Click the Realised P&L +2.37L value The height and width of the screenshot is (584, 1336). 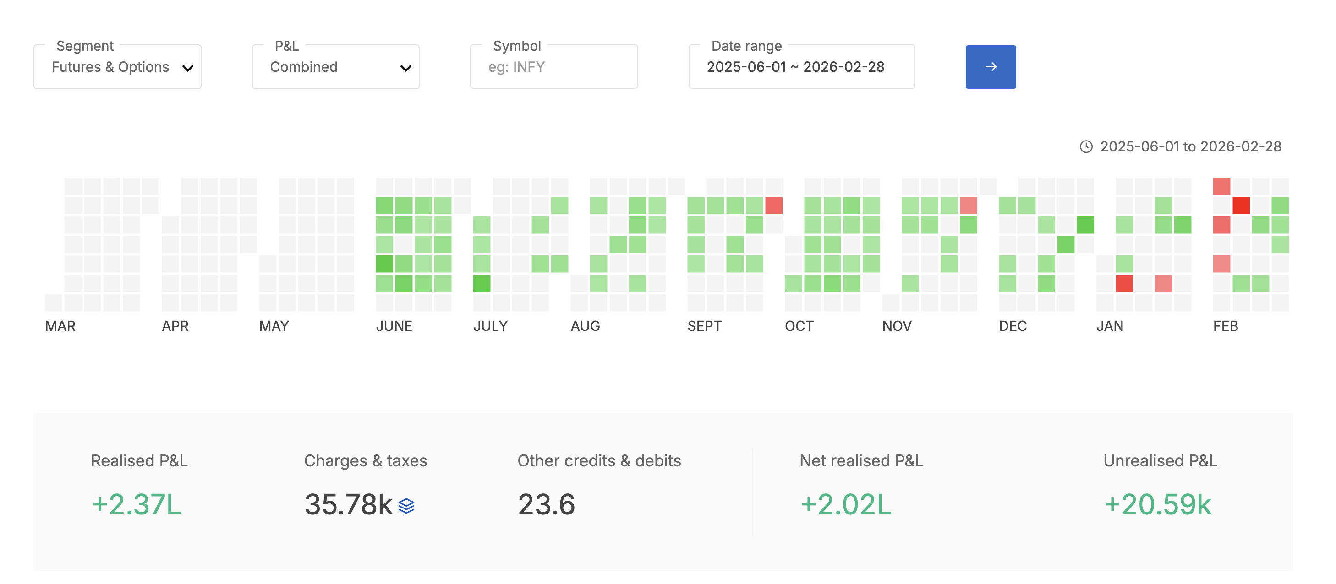pyautogui.click(x=137, y=504)
